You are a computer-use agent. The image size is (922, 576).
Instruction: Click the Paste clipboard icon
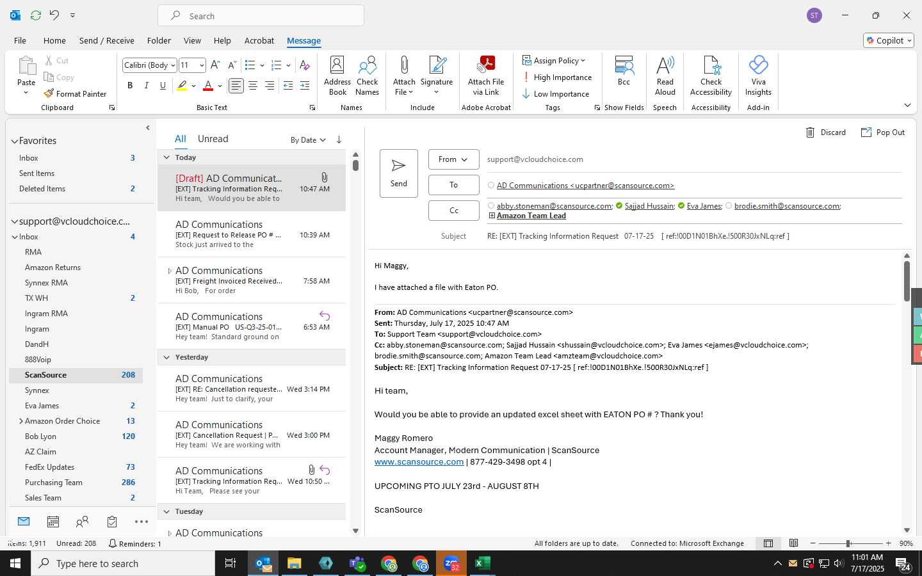pos(26,66)
